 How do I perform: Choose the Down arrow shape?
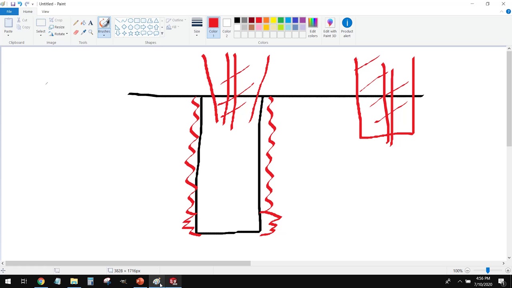tap(118, 34)
